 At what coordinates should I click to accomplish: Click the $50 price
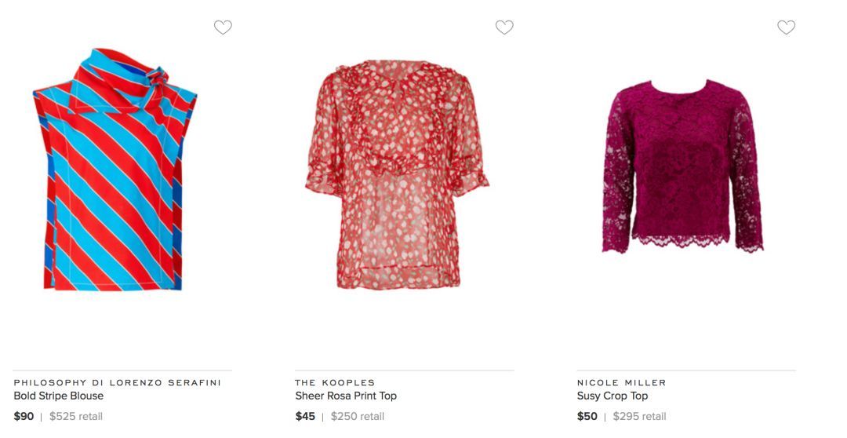587,416
